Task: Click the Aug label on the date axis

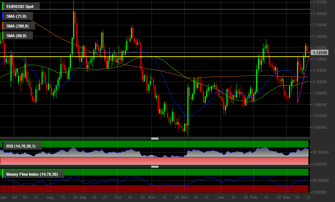Action: [50, 198]
